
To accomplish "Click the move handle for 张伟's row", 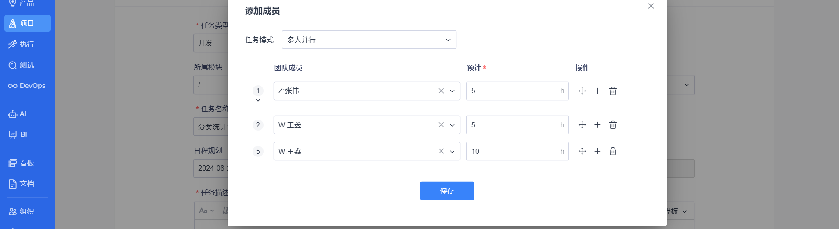I will pyautogui.click(x=582, y=91).
